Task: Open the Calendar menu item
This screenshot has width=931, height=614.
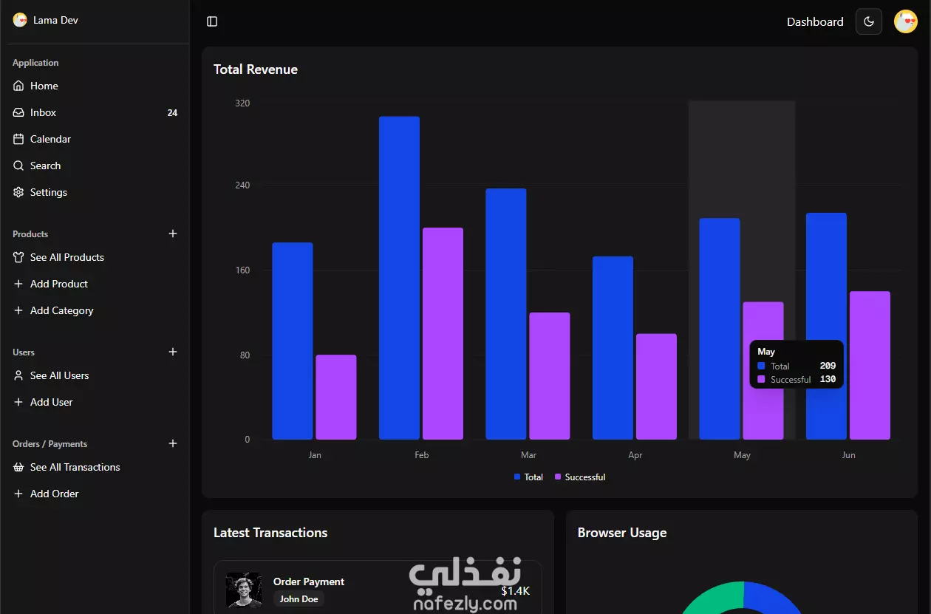Action: pyautogui.click(x=95, y=139)
